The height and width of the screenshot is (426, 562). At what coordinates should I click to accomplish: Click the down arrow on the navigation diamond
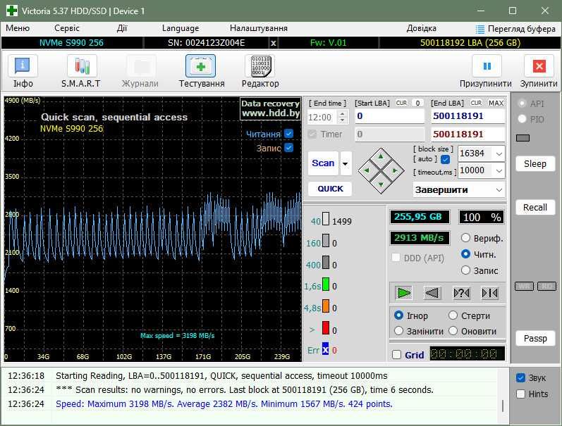[381, 184]
